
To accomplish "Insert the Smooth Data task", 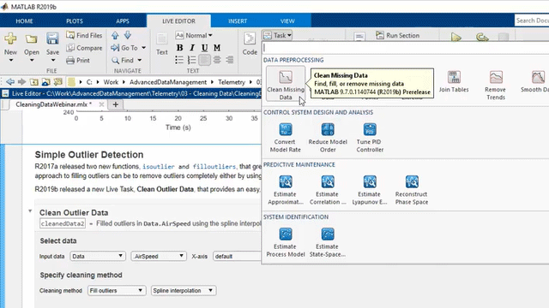I will 535,82.
